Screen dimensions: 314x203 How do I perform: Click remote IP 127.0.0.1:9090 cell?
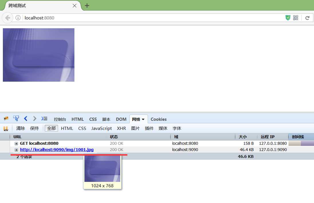273,150
